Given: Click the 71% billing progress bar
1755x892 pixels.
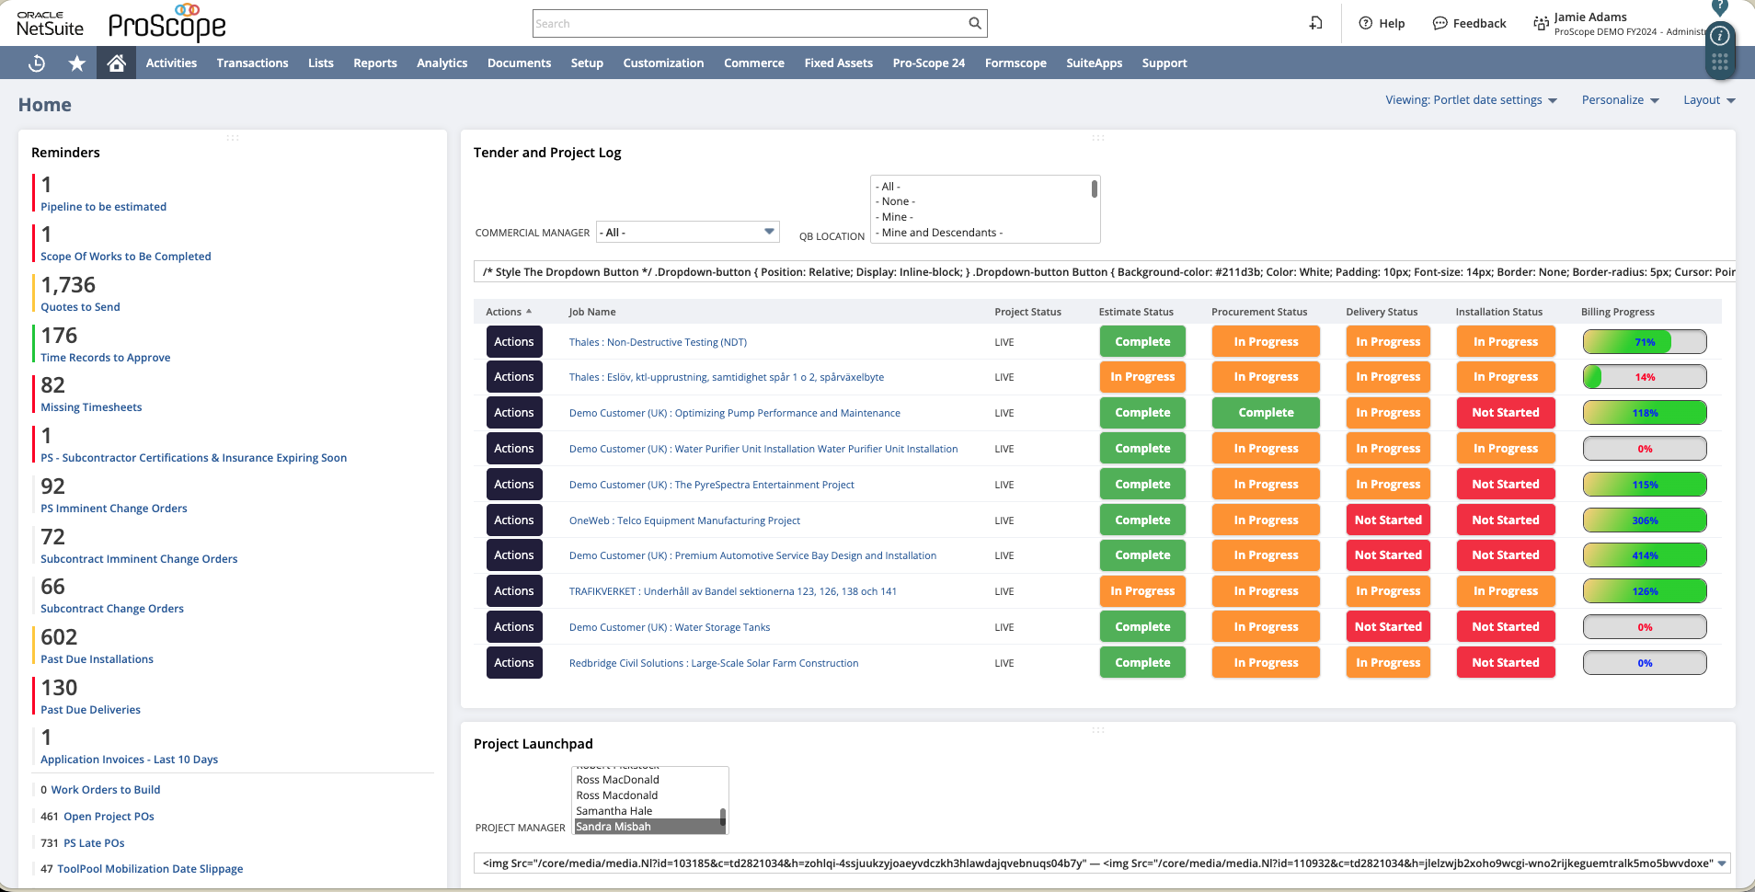Looking at the screenshot, I should [1645, 342].
